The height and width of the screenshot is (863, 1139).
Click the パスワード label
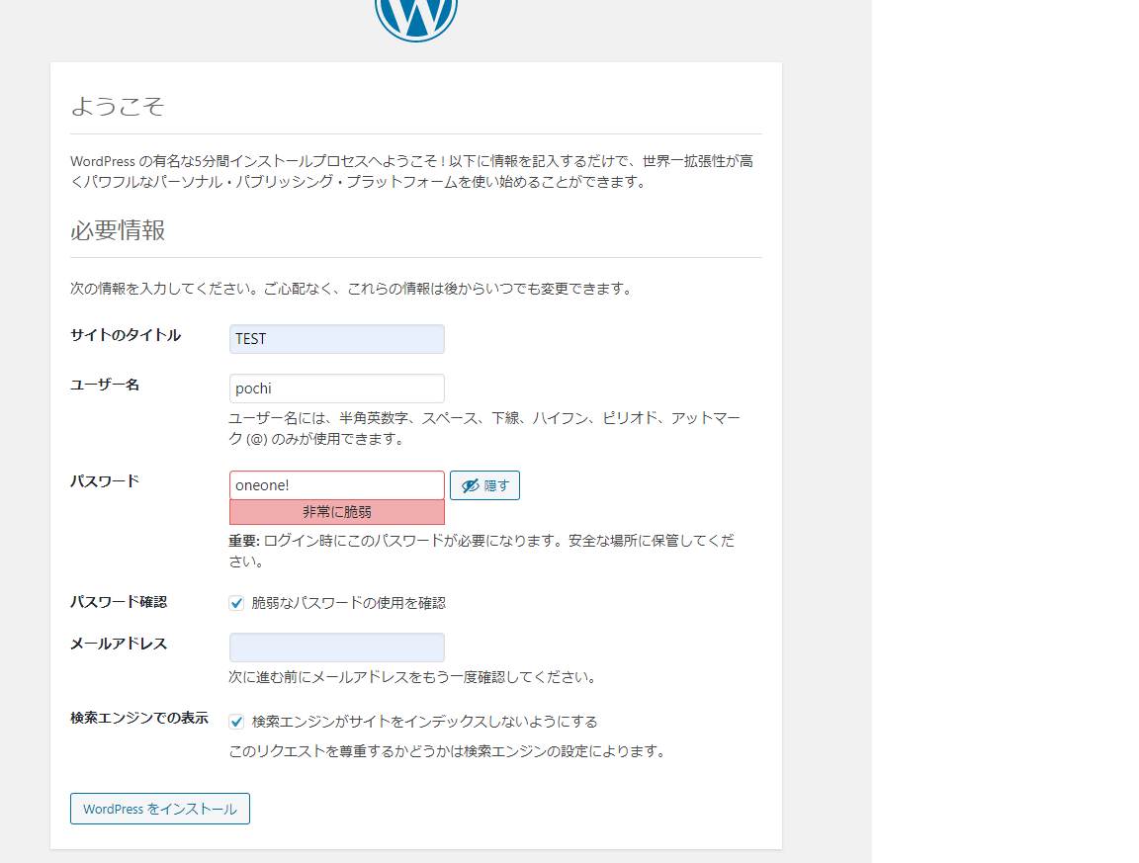[105, 480]
